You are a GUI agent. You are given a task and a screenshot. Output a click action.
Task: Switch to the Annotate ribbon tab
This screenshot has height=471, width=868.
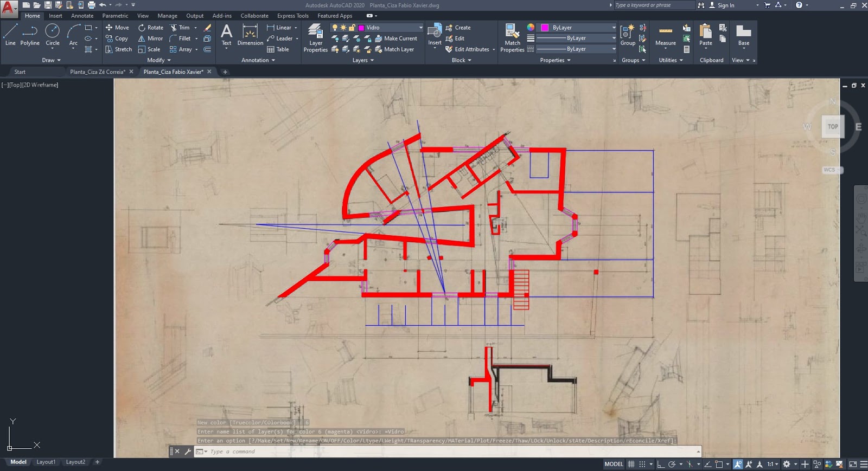pos(82,16)
